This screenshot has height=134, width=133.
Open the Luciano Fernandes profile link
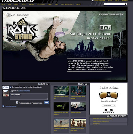pos(24,91)
